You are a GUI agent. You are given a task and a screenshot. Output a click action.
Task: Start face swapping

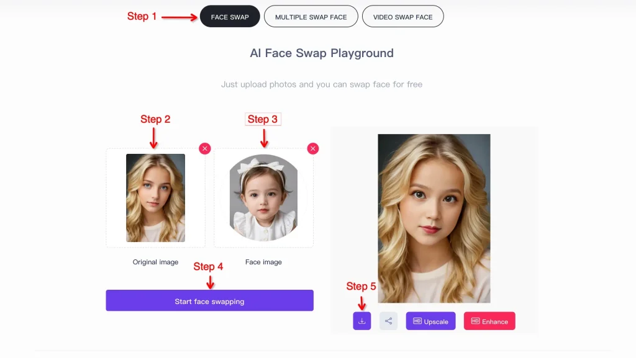(x=210, y=300)
